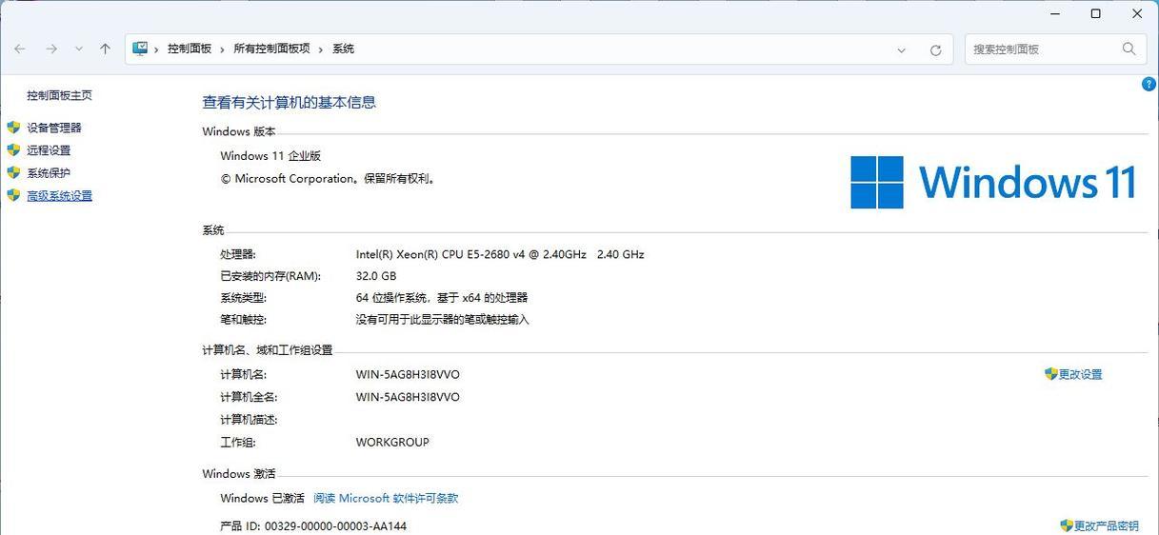Expand chevron after computer icon in address bar
This screenshot has height=535, width=1159.
(x=157, y=49)
